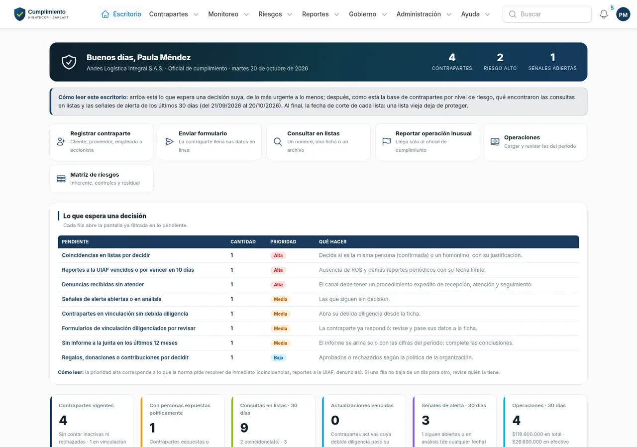
Task: Click the magnifier icon for Consultar en listas
Action: [278, 142]
